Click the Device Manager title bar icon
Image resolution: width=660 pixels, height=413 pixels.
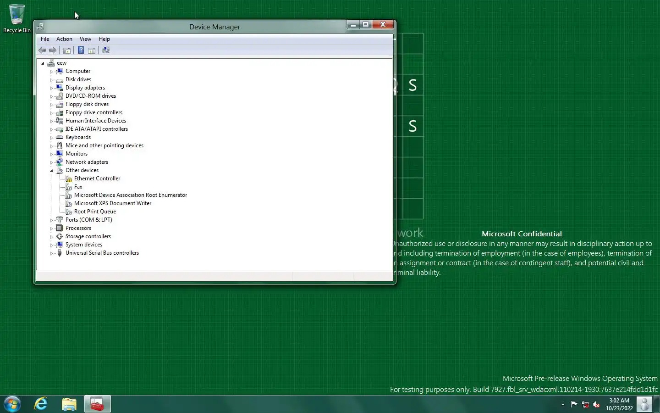40,27
